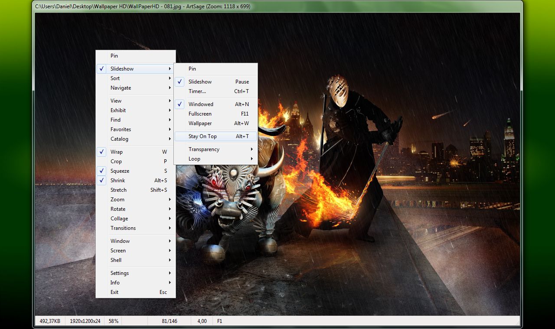
Task: Click the ArtSage window title bar
Action: pyautogui.click(x=277, y=6)
